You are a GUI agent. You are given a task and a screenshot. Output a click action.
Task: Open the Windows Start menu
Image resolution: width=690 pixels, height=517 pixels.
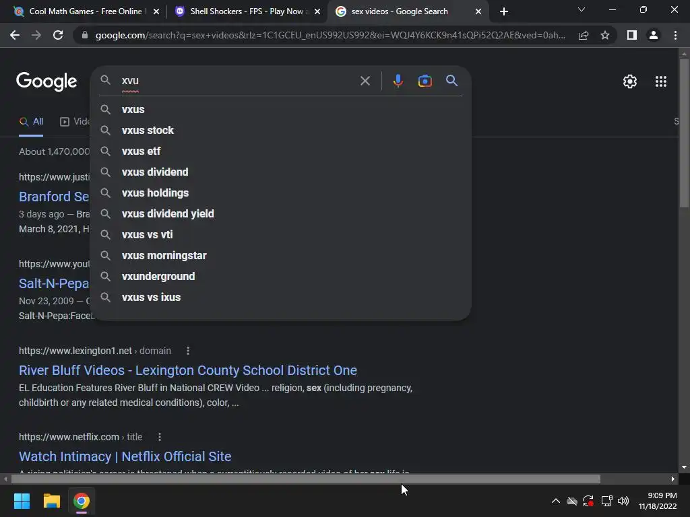(x=22, y=501)
